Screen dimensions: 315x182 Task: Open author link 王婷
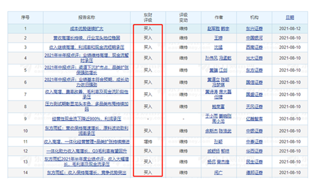coord(219,38)
